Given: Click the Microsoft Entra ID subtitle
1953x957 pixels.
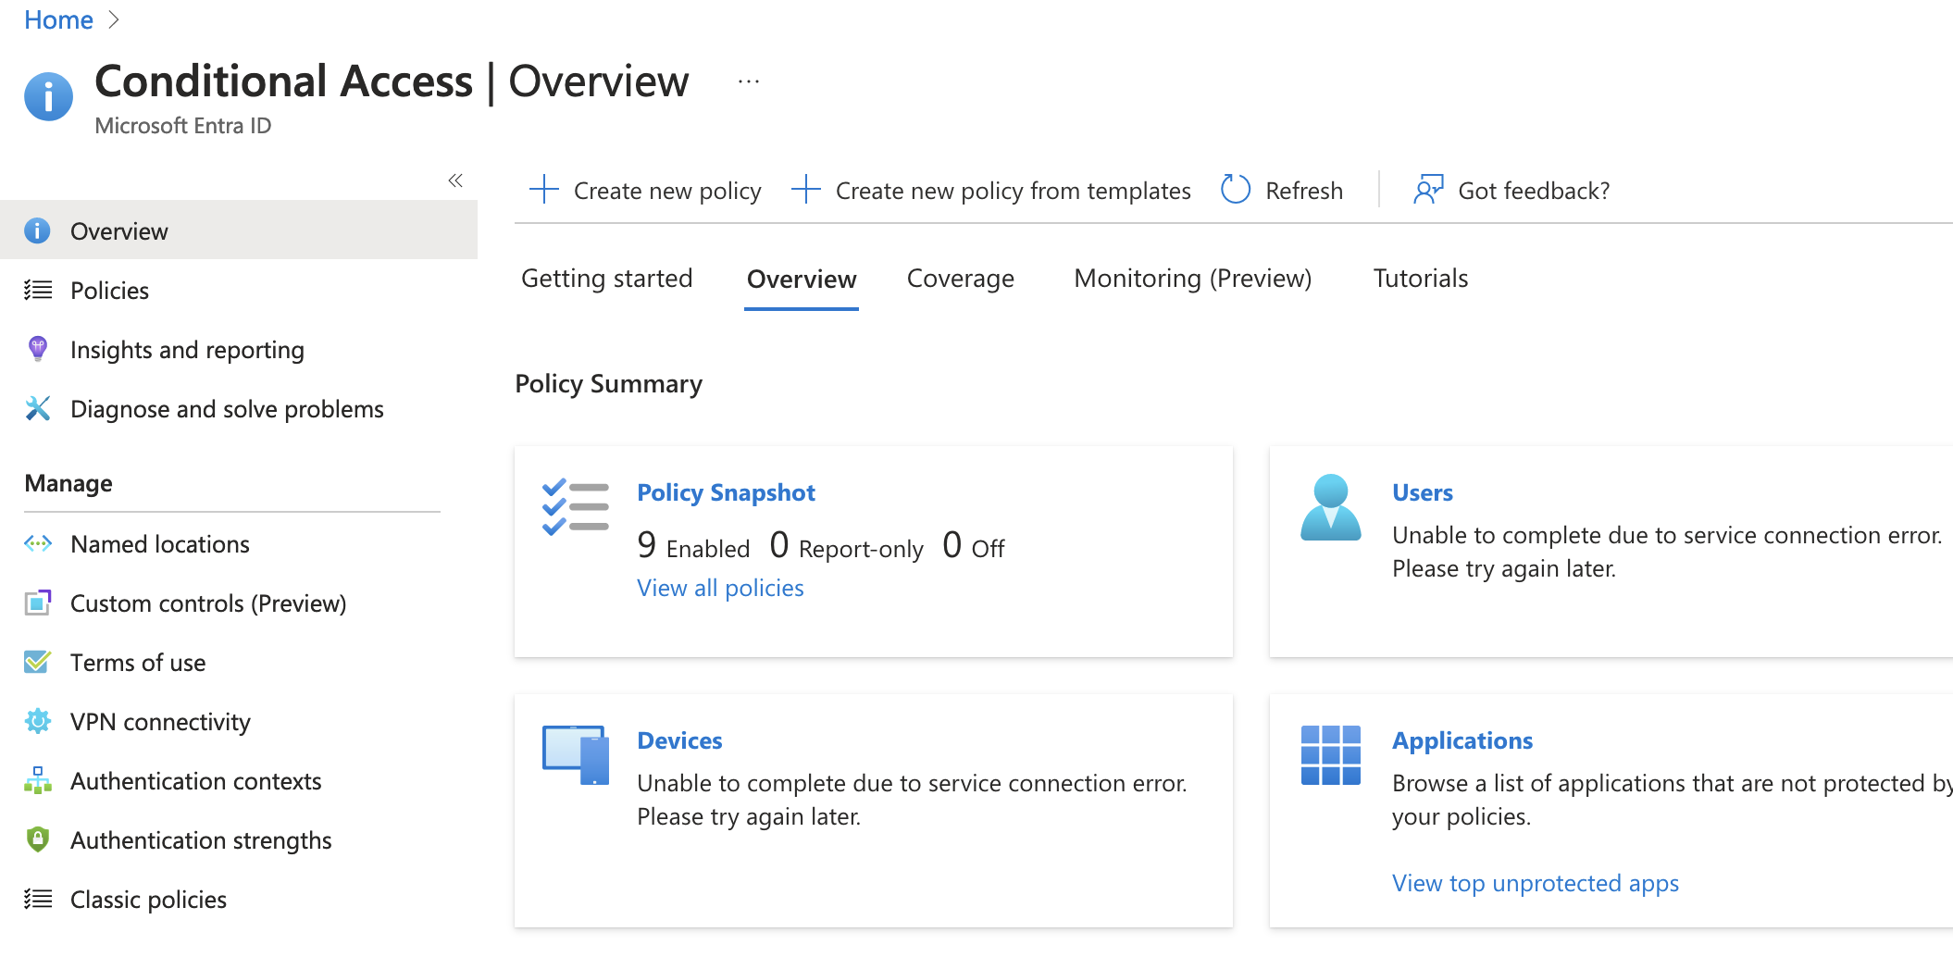Looking at the screenshot, I should [183, 126].
